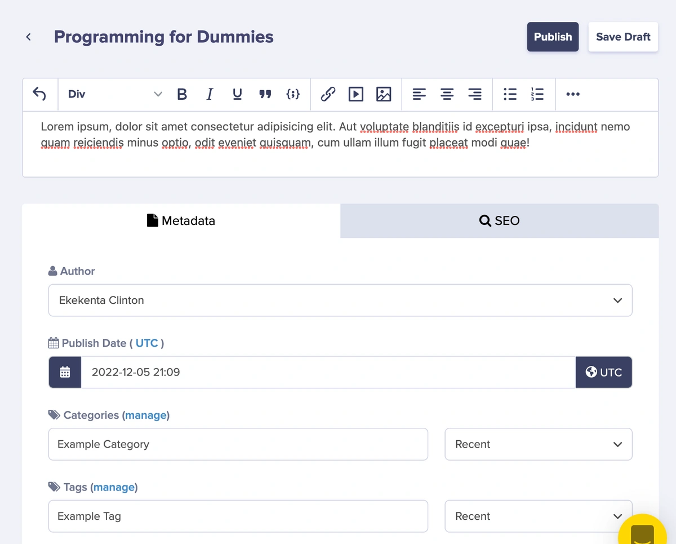The image size is (676, 544).
Task: Apply italic formatting
Action: pos(210,94)
